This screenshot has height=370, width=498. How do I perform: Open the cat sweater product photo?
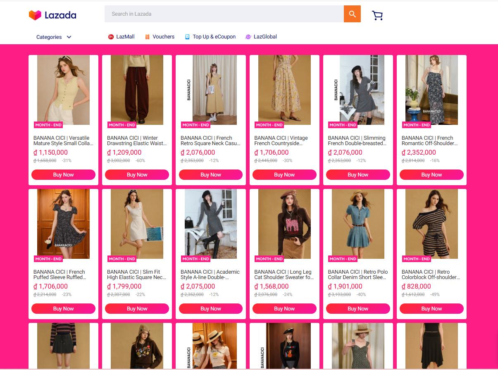tap(284, 224)
